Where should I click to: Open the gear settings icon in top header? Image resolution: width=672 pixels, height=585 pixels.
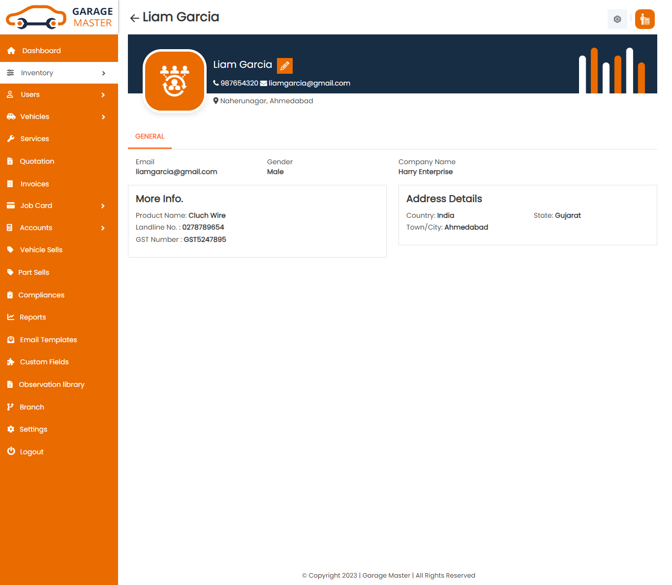pos(617,19)
